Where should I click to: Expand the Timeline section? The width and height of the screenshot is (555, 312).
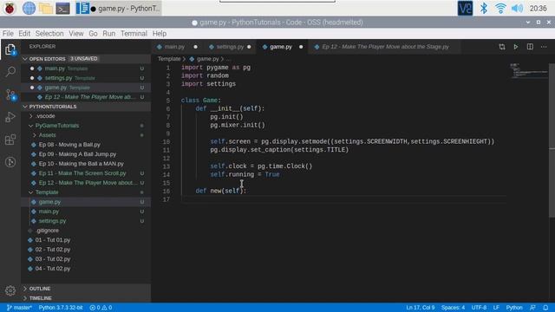[86, 298]
